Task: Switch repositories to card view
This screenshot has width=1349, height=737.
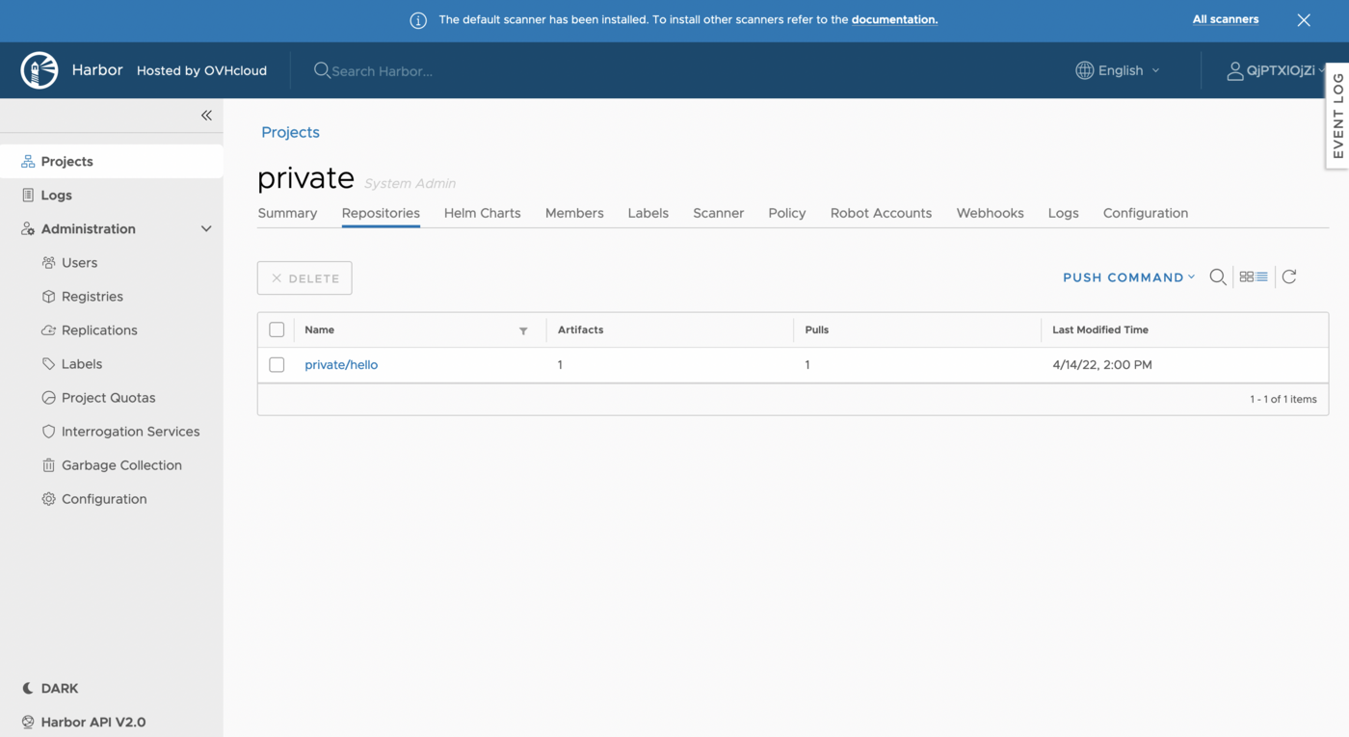Action: (x=1245, y=276)
